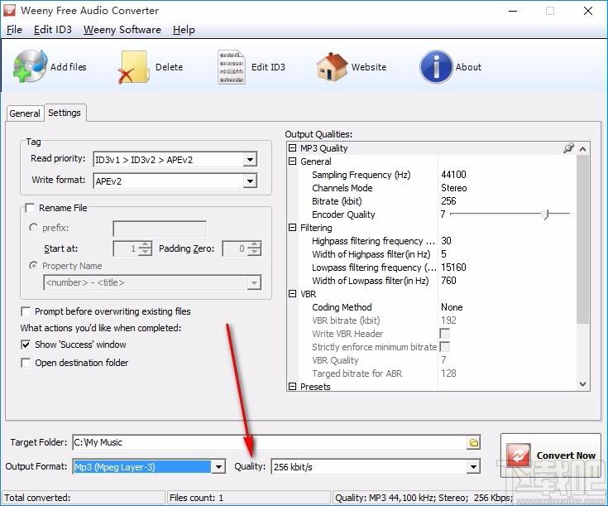Open the Write format dropdown

250,181
